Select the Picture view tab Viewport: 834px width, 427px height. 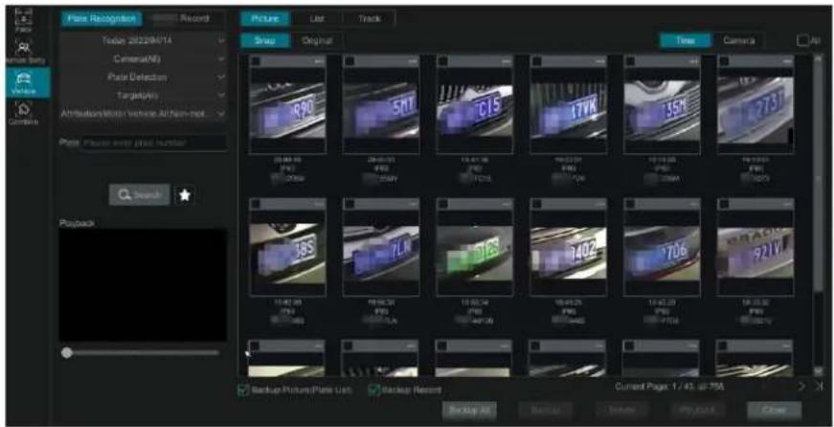(265, 18)
